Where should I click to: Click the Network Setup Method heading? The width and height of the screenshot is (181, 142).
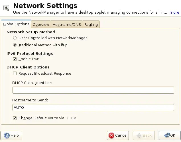click(31, 32)
